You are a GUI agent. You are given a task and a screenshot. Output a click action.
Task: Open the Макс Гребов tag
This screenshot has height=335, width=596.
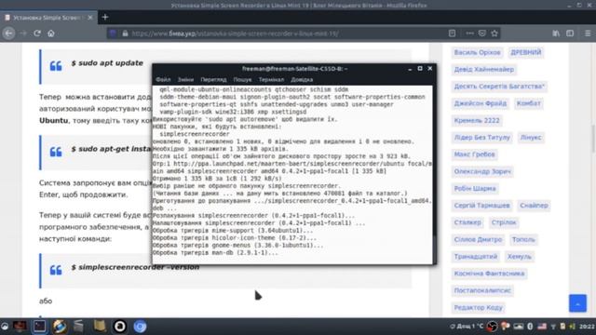point(474,154)
